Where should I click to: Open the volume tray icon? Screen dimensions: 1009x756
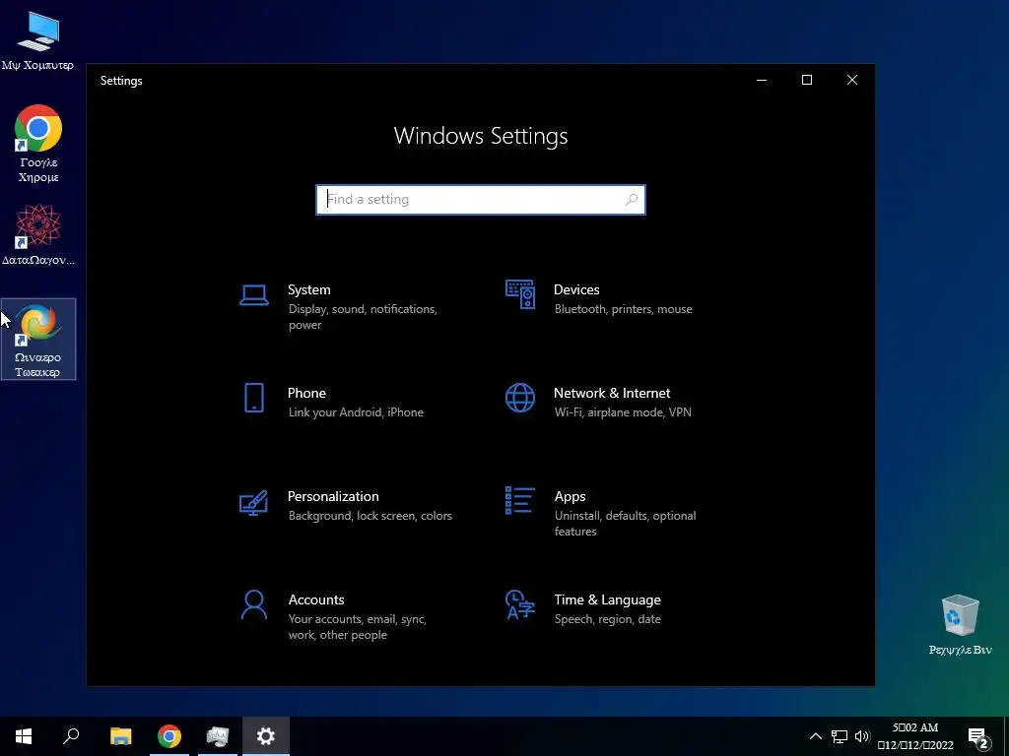click(862, 736)
